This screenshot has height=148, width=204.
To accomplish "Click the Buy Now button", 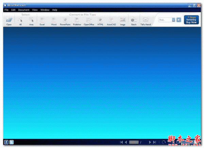I will [191, 20].
